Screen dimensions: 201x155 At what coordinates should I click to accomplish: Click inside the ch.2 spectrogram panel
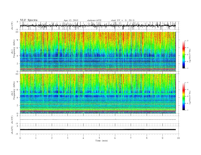98,93
